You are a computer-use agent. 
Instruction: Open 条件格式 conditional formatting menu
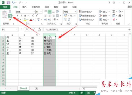pos(86,12)
